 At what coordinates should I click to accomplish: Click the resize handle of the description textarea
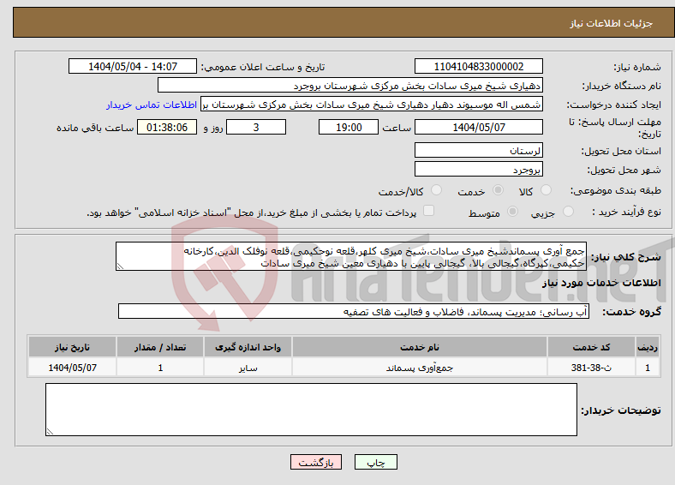click(120, 266)
